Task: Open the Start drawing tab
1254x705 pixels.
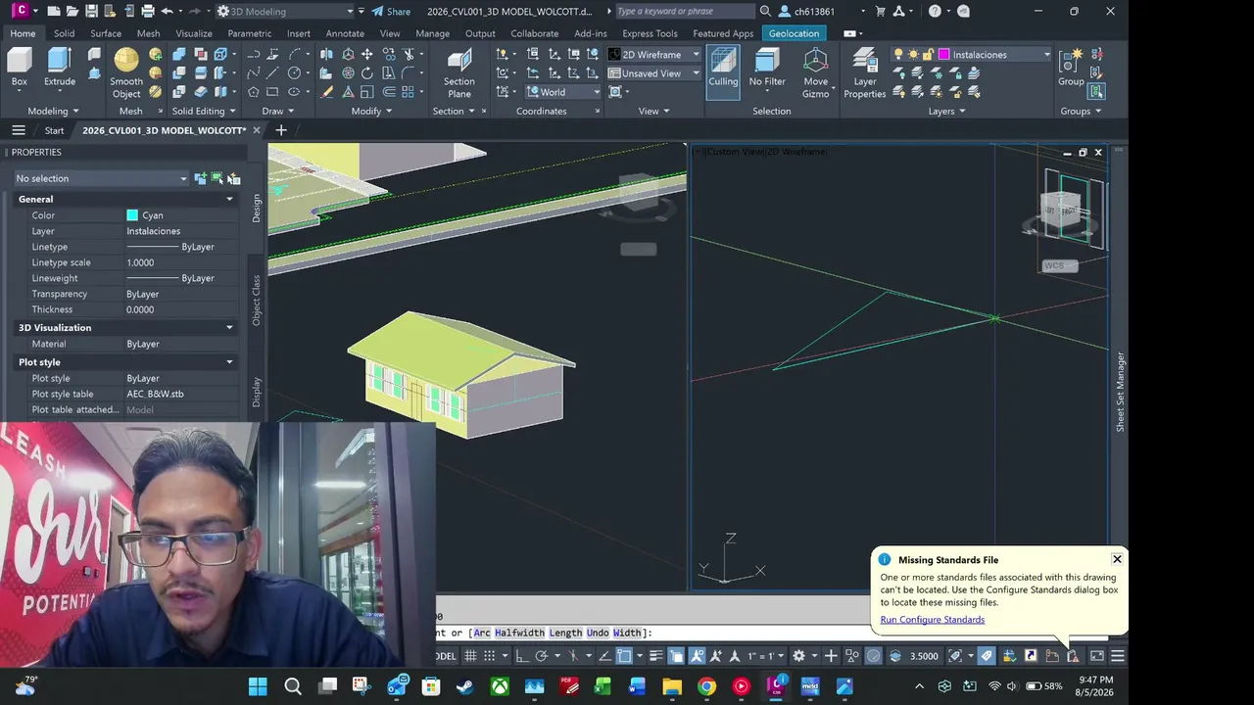Action: [54, 130]
